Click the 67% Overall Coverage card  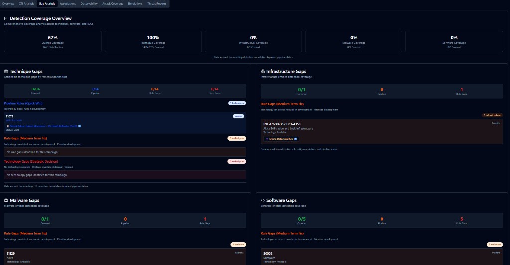pyautogui.click(x=53, y=42)
